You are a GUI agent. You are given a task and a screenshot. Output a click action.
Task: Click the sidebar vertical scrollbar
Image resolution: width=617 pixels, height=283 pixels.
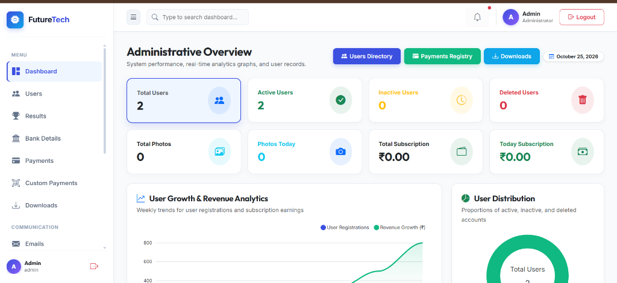click(x=105, y=100)
